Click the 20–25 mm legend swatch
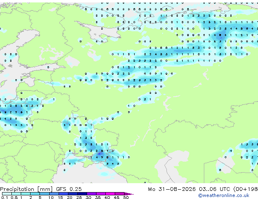 (73, 194)
